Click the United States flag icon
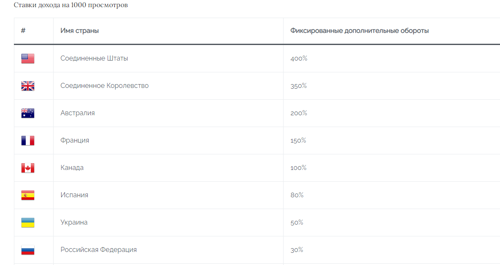The image size is (500, 265). pos(28,58)
